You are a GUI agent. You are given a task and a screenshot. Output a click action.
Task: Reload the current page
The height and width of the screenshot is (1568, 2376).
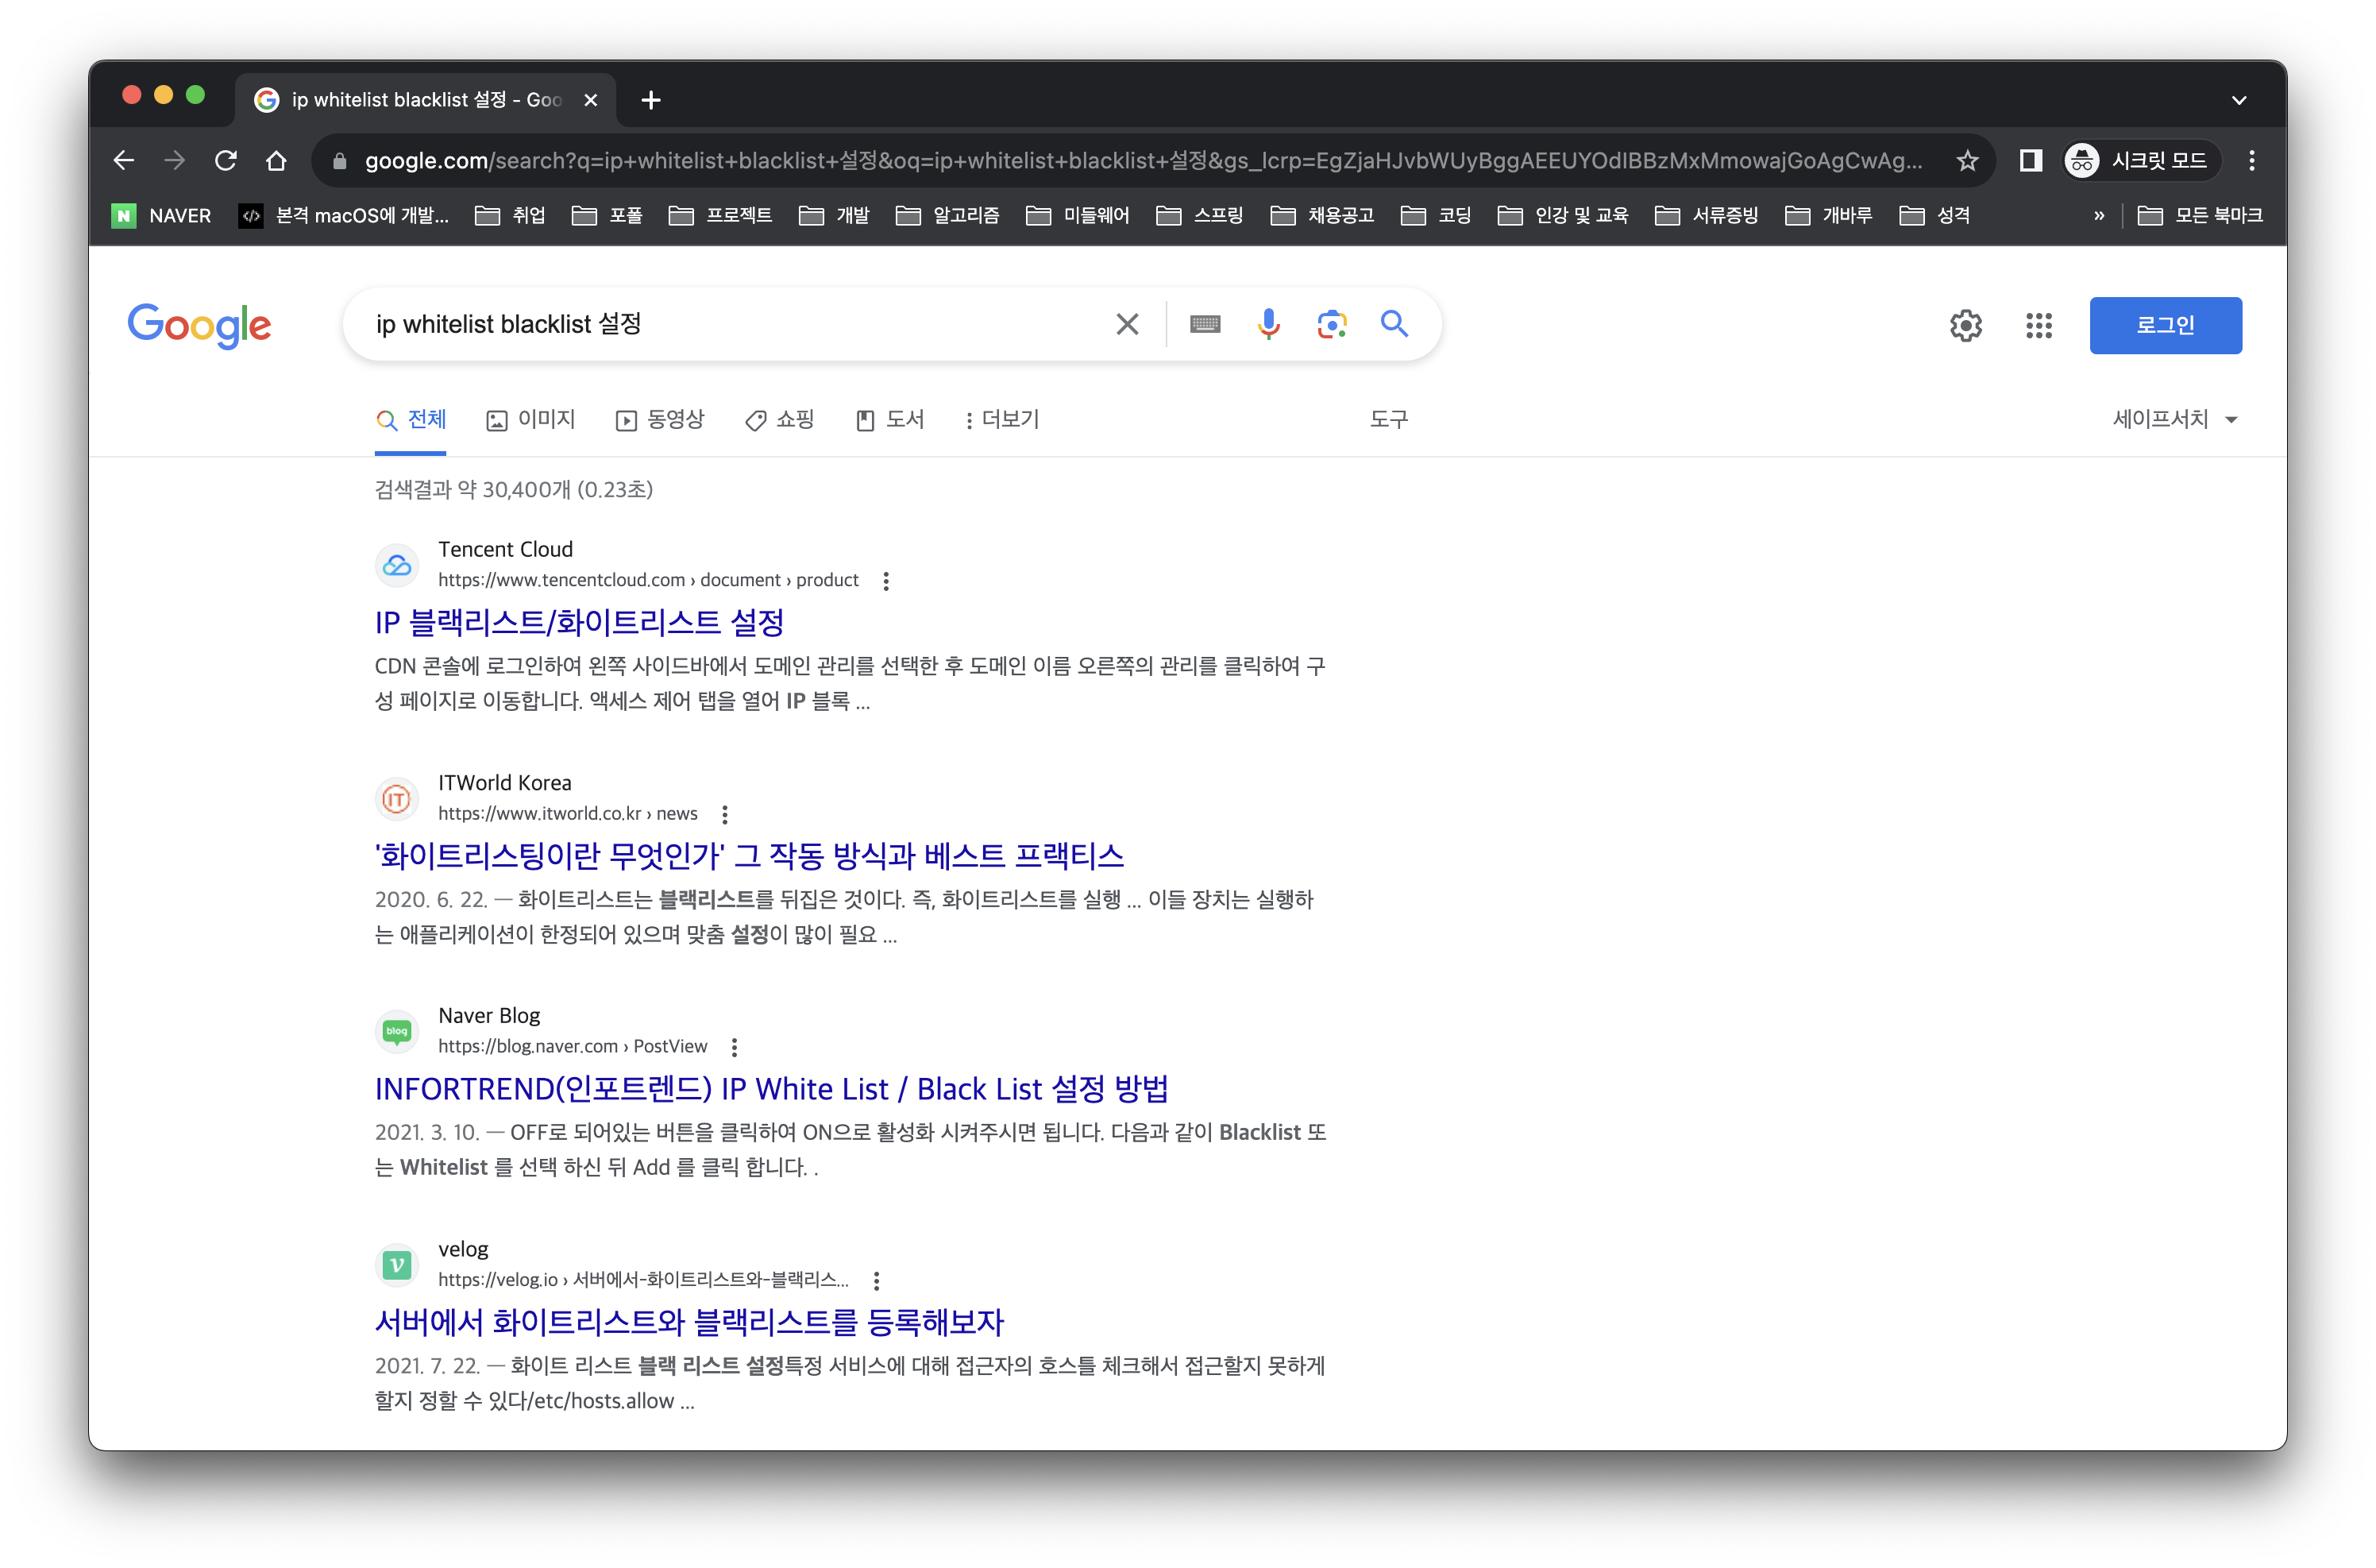pos(226,160)
